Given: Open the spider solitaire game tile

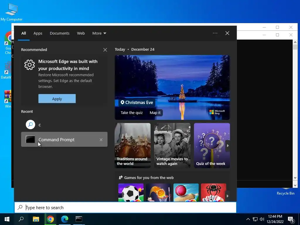Looking at the screenshot, I should (x=214, y=192).
